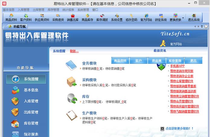Select 修改密码 toolbar icon
Viewport: 210px width, 137px height.
[131, 18]
